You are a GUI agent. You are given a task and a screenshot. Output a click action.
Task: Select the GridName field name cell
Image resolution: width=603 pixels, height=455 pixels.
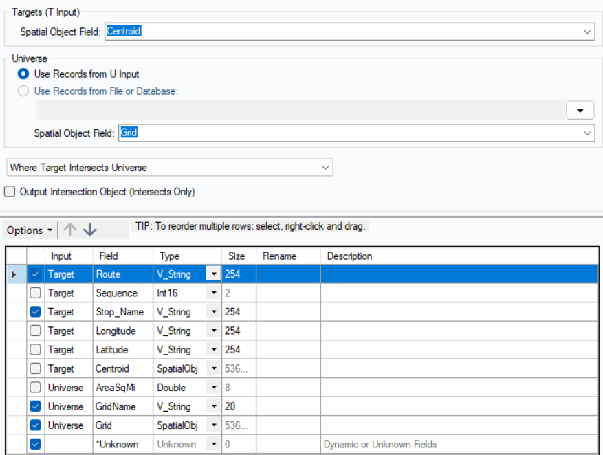tap(122, 406)
